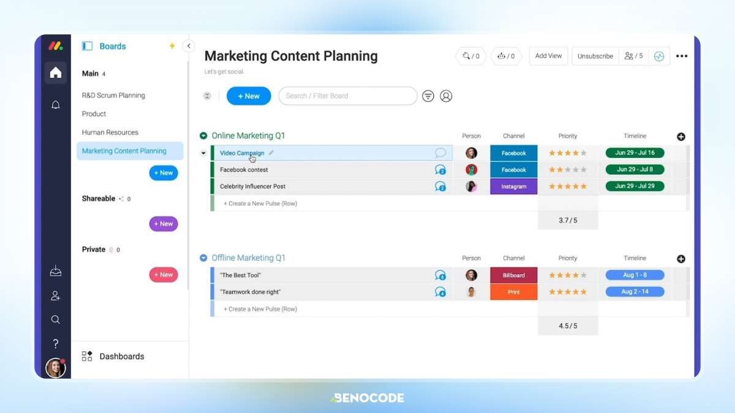
Task: Collapse the Boards sidebar with chevron
Action: (189, 46)
